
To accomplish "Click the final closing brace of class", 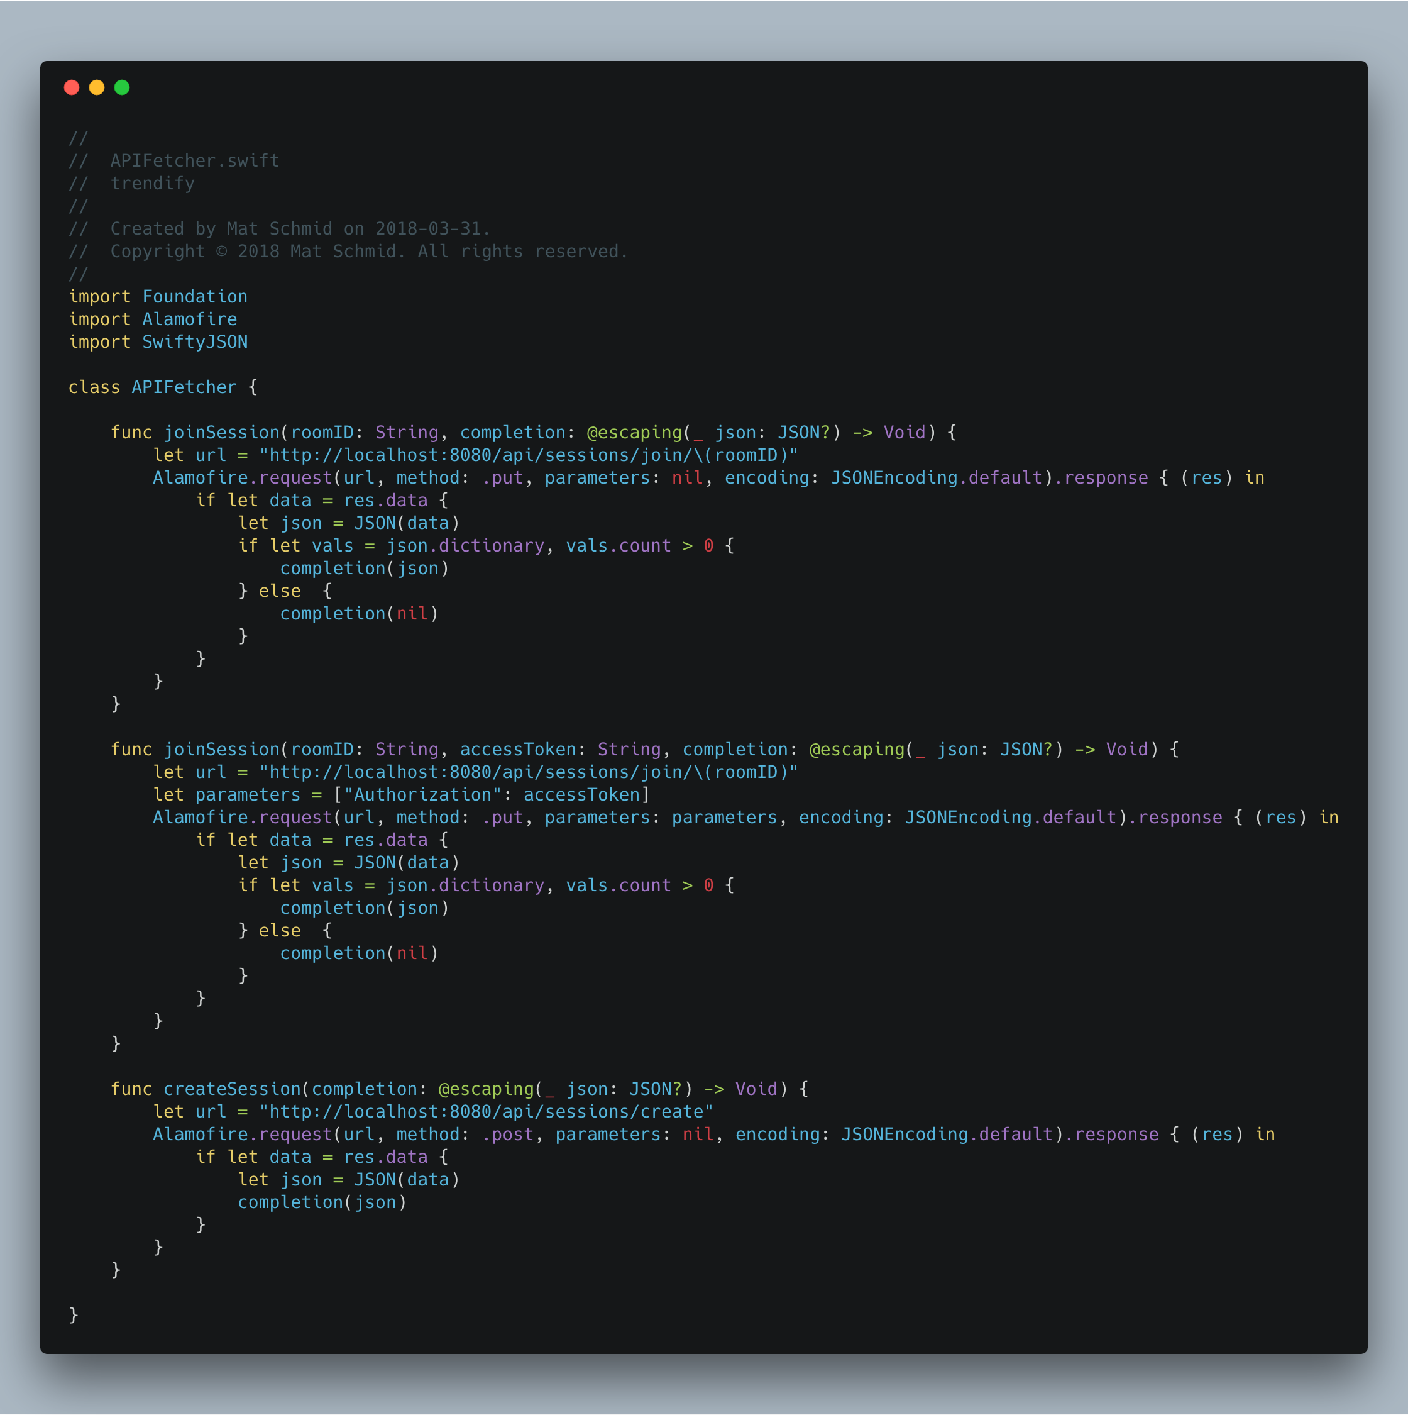I will point(73,1316).
